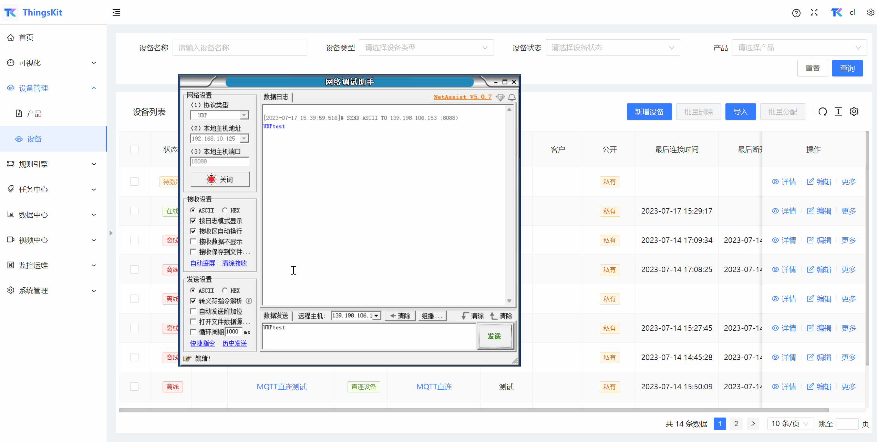Click the info icon beside 转义符指令解析

click(x=249, y=301)
